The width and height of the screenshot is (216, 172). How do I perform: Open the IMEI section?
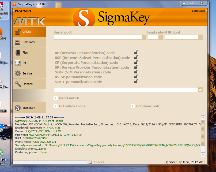pyautogui.click(x=29, y=63)
